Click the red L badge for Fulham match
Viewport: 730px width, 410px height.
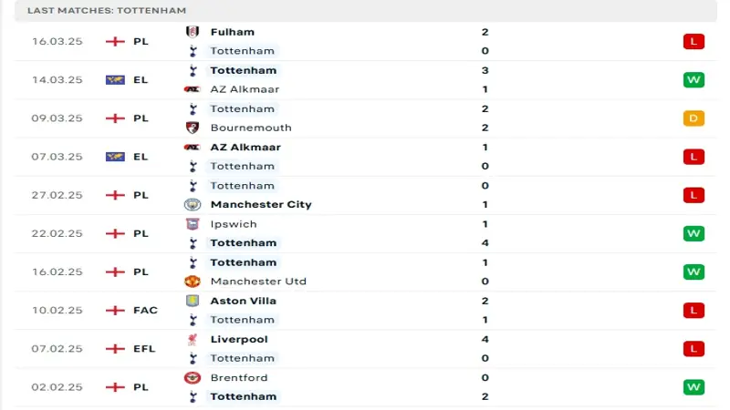[693, 41]
